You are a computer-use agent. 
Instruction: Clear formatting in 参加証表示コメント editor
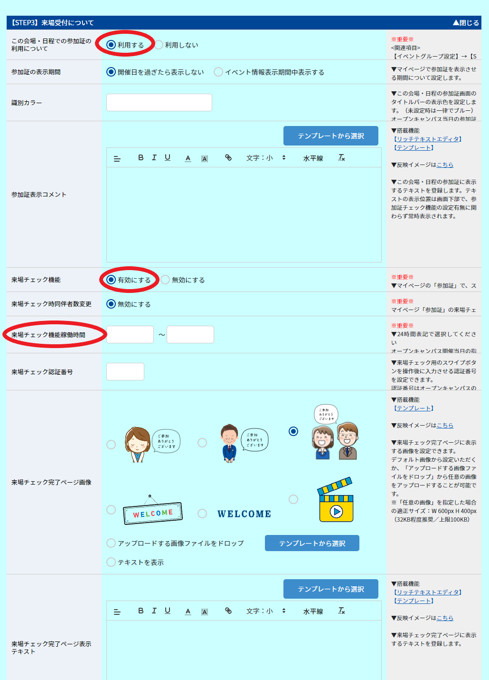tap(341, 157)
